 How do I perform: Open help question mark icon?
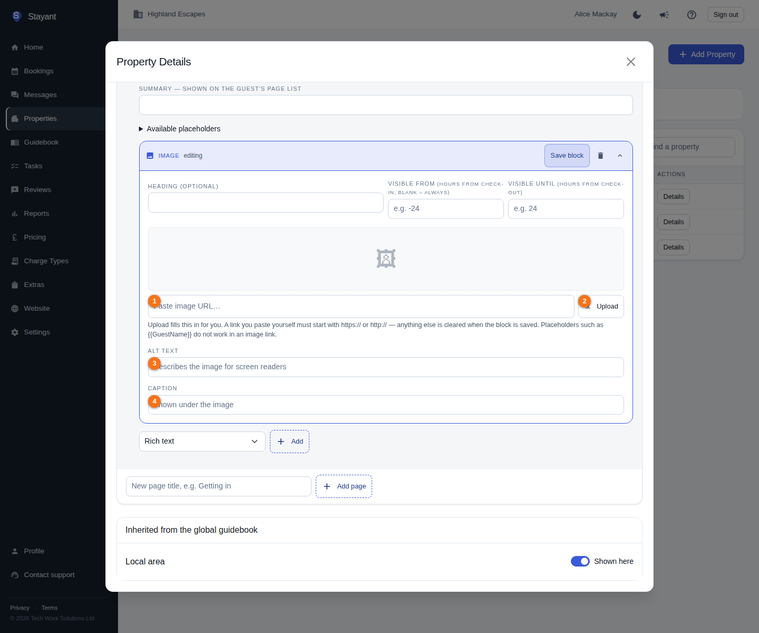(x=692, y=15)
